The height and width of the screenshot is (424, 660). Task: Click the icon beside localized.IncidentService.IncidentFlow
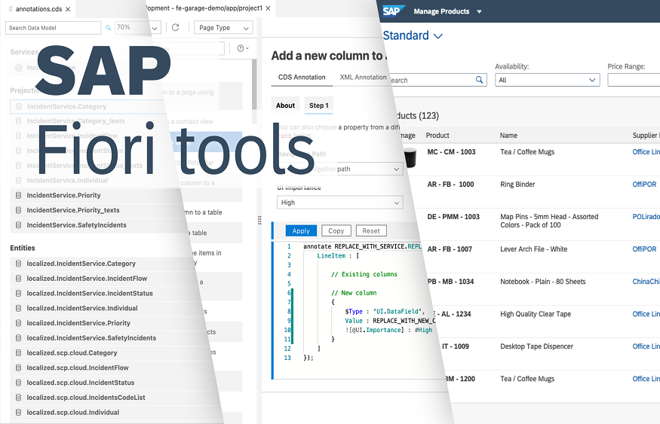(x=19, y=279)
